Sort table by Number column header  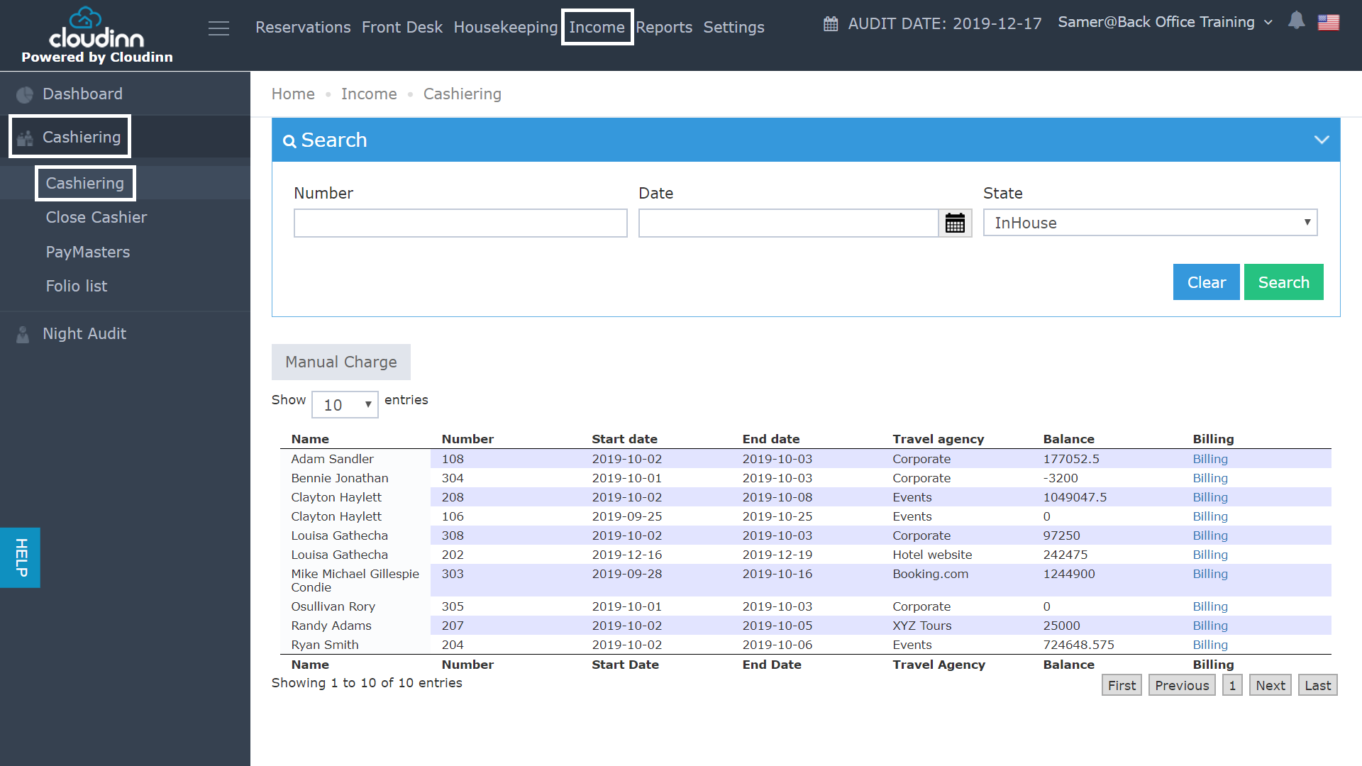(x=467, y=439)
